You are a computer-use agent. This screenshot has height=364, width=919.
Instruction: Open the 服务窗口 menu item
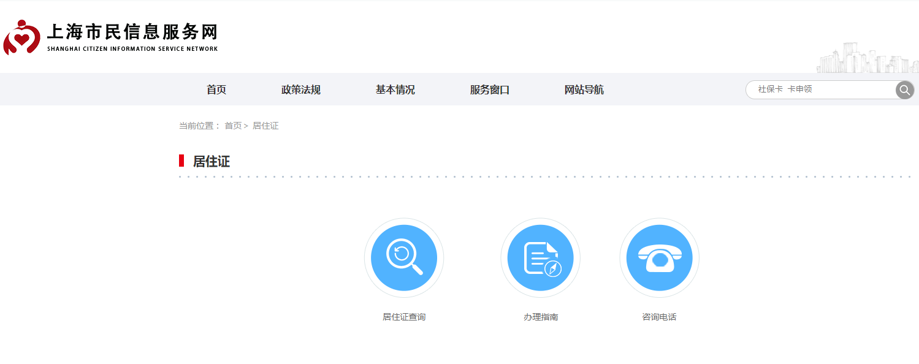click(490, 89)
